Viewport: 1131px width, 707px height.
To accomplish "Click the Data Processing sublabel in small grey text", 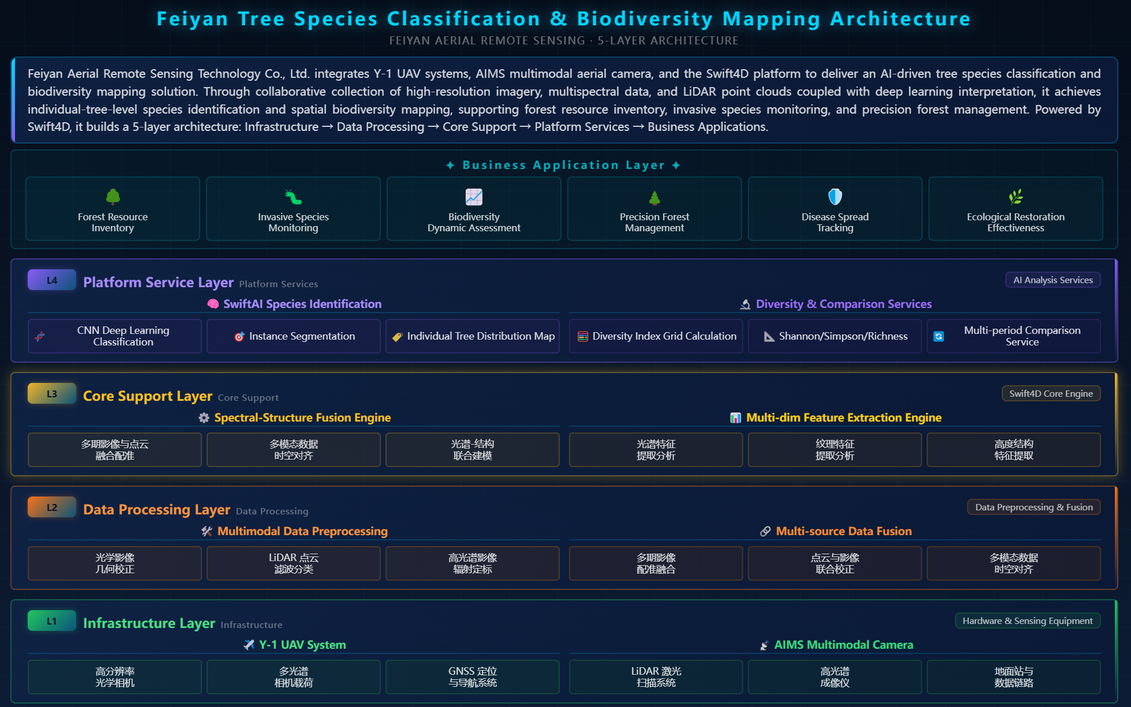I will pyautogui.click(x=272, y=511).
